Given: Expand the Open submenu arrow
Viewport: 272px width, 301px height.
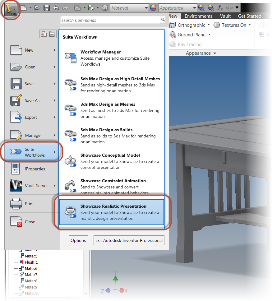Looking at the screenshot, I should click(54, 67).
